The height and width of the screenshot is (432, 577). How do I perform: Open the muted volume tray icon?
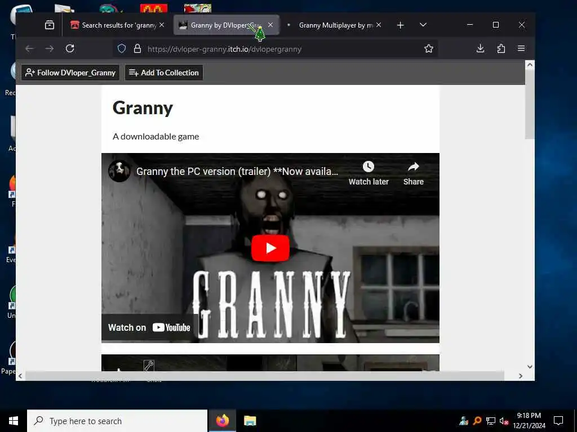pyautogui.click(x=504, y=421)
